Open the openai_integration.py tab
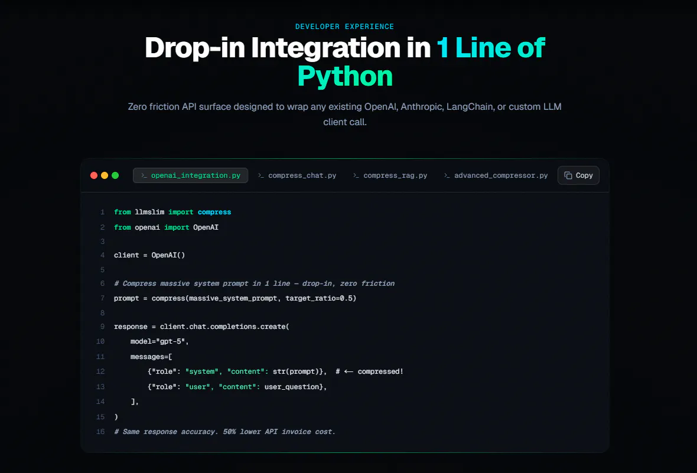 click(190, 175)
